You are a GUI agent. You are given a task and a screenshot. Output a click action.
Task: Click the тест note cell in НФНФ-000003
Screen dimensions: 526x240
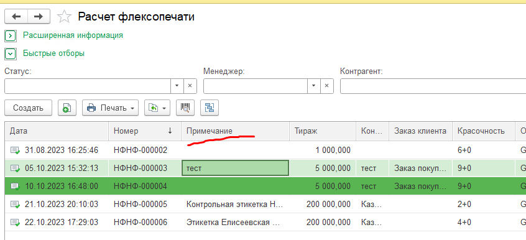[235, 168]
